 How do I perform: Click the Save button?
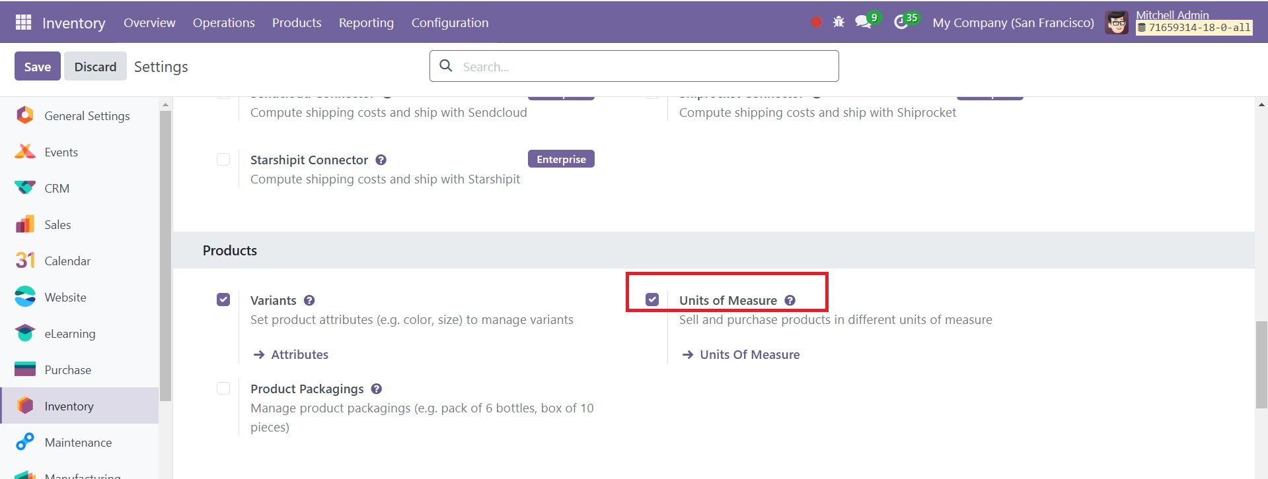click(x=38, y=67)
